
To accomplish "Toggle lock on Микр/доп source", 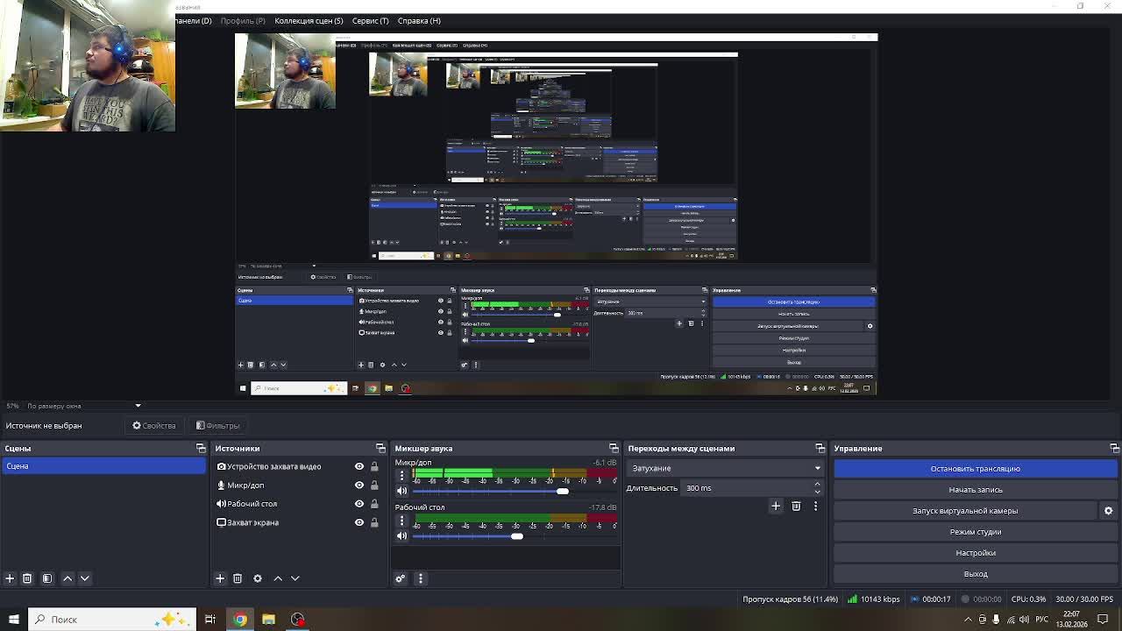I will tap(374, 486).
